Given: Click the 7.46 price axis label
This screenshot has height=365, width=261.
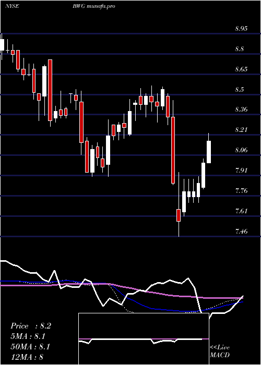Looking at the screenshot, I should click(241, 231).
